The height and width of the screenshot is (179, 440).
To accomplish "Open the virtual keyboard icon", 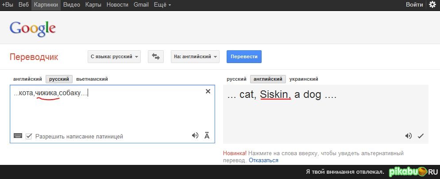I will pyautogui.click(x=18, y=136).
